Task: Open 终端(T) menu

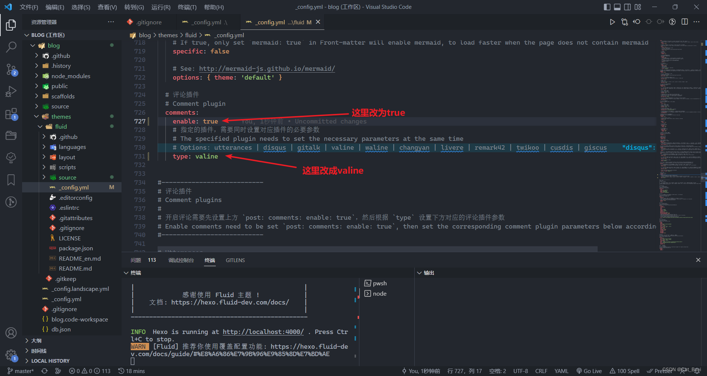Action: pos(187,7)
